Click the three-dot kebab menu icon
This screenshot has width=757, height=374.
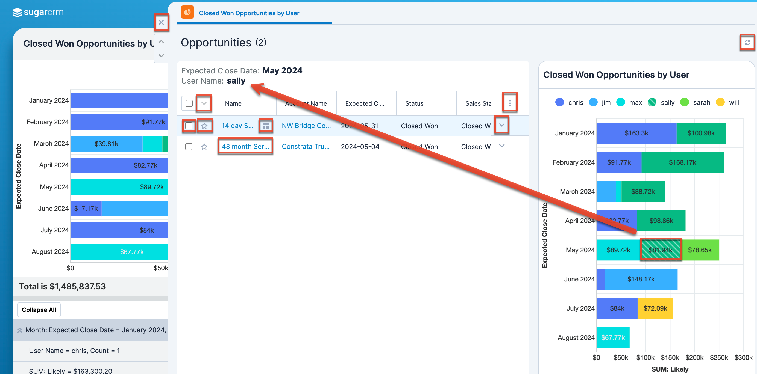(x=510, y=103)
